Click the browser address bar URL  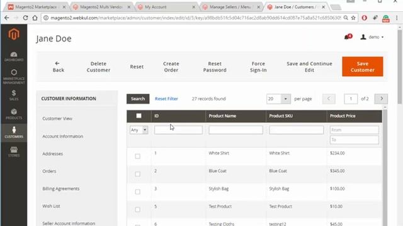(x=195, y=18)
